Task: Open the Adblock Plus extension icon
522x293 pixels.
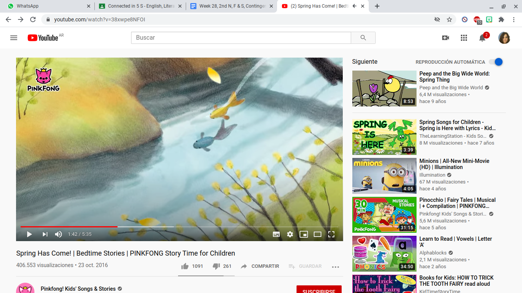Action: pos(477,20)
